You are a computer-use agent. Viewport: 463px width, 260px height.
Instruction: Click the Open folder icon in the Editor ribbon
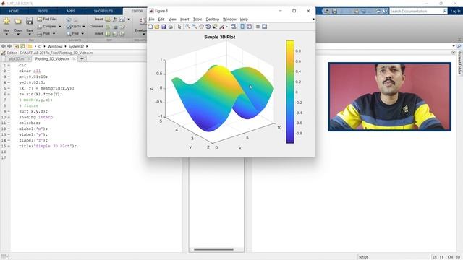(18, 21)
